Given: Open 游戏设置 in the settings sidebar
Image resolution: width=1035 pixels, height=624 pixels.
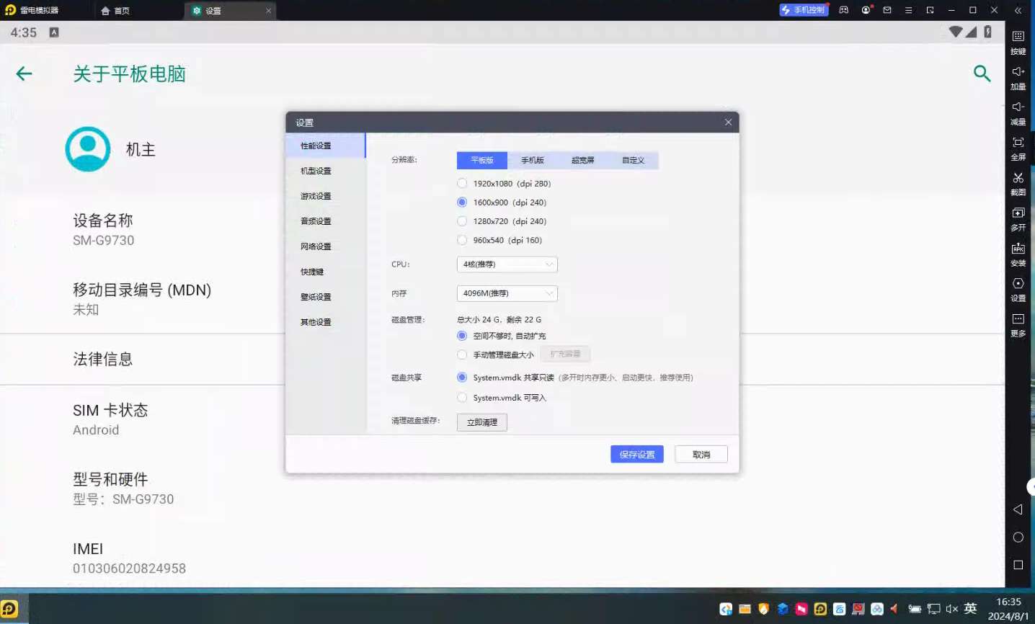Looking at the screenshot, I should [316, 196].
